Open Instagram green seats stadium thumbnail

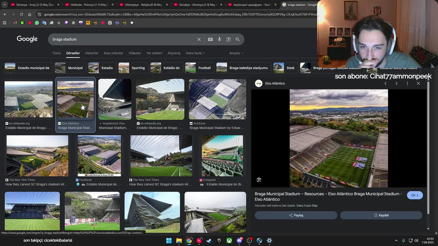[x=222, y=156]
